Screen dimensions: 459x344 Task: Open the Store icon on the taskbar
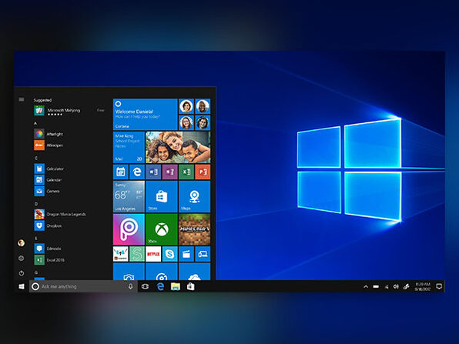pyautogui.click(x=190, y=286)
